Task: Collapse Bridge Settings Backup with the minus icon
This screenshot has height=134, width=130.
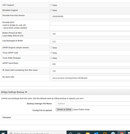Action: click(x=26, y=92)
